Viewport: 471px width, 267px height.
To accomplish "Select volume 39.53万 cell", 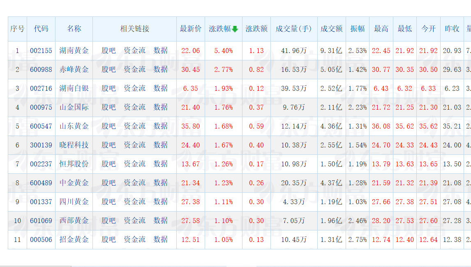I will [x=294, y=89].
